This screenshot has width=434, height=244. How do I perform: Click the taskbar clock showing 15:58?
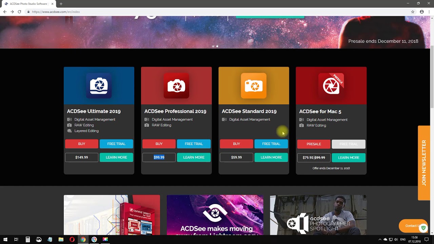click(x=414, y=240)
